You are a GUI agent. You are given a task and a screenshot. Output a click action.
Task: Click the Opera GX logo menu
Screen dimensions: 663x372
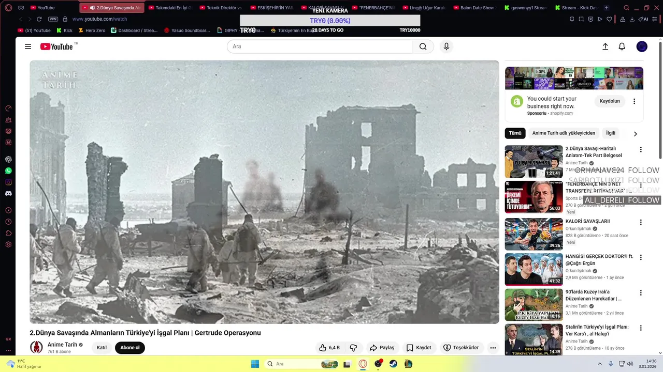[x=7, y=8]
